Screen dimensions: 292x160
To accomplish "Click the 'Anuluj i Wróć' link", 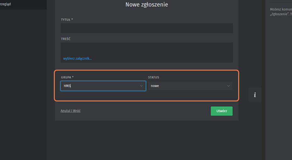I will 71,111.
